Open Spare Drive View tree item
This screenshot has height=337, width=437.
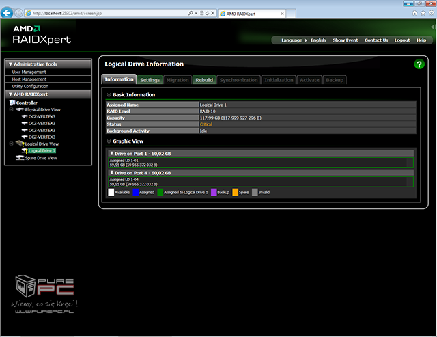41,158
